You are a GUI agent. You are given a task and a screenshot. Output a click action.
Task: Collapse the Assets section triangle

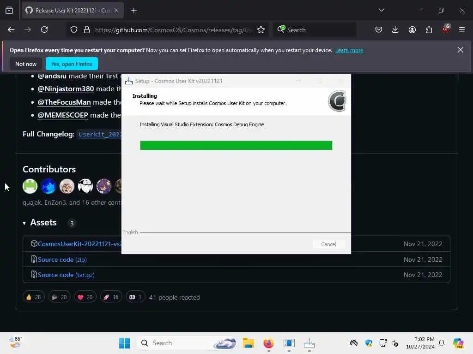tap(24, 223)
